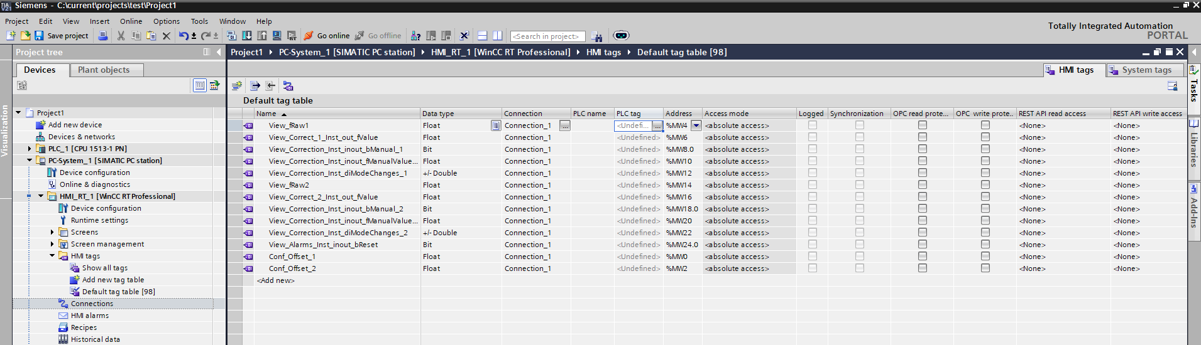Expand the PLC_1 [CPU 1513-1 PN] node

pos(30,149)
